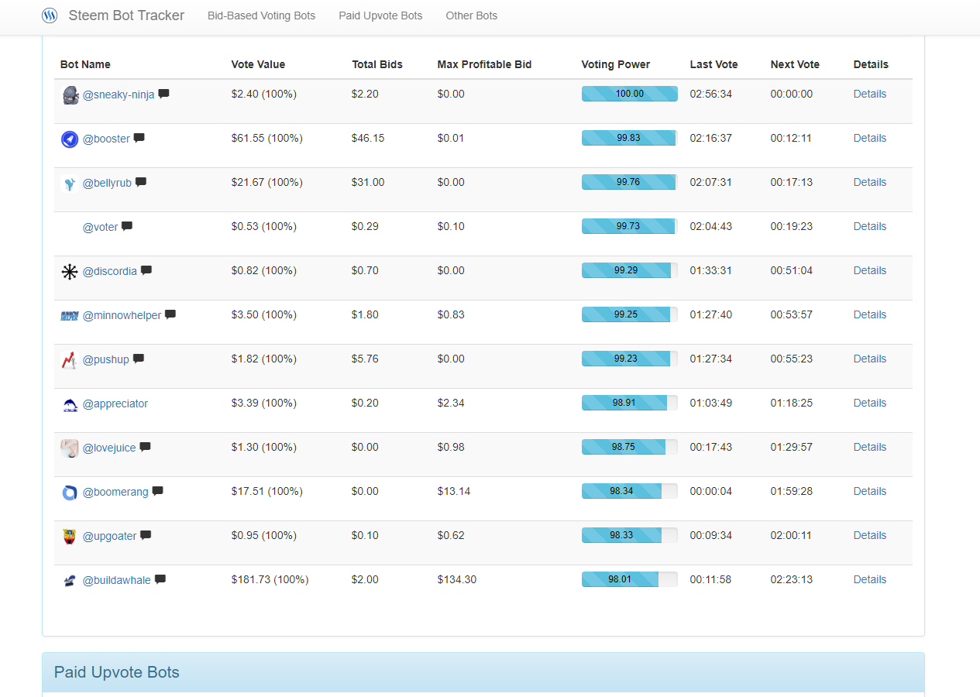
Task: Click the @buildawhale avatar icon
Action: pos(70,581)
